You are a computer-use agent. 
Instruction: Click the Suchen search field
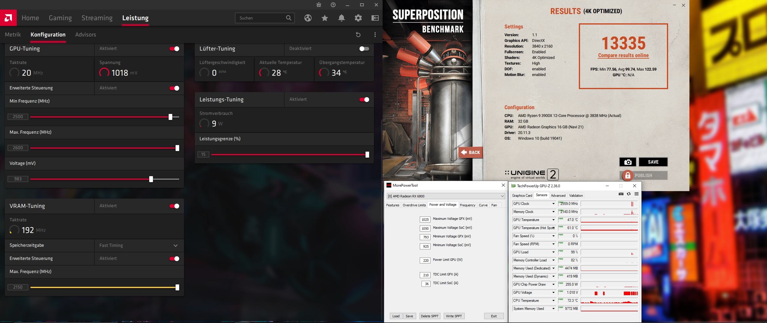265,18
